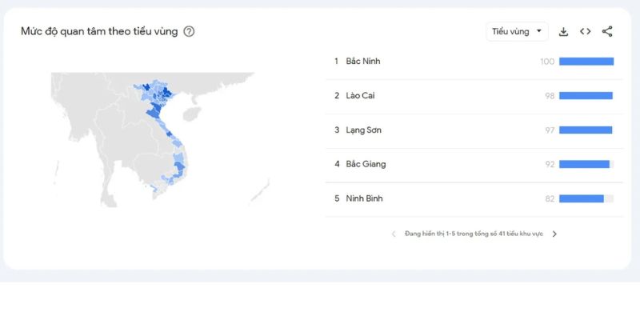Click the pagination text showing 1-5 of 41
Viewport: 640px width, 320px height.
click(474, 234)
